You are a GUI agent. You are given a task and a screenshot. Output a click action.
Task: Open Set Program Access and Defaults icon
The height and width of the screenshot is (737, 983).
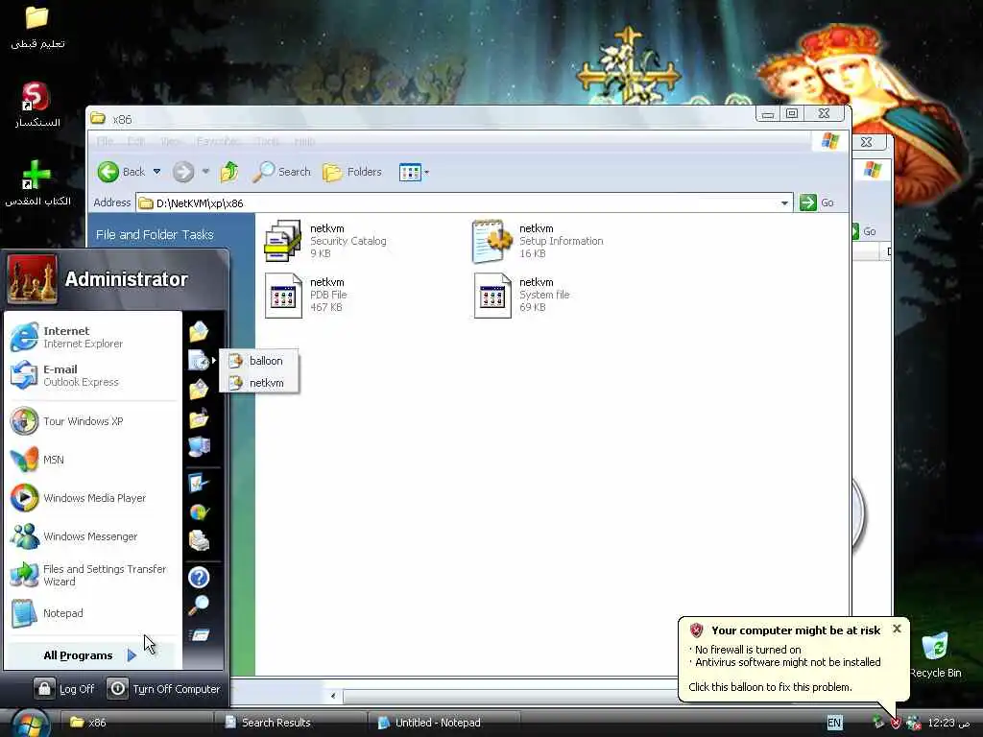coord(199,512)
